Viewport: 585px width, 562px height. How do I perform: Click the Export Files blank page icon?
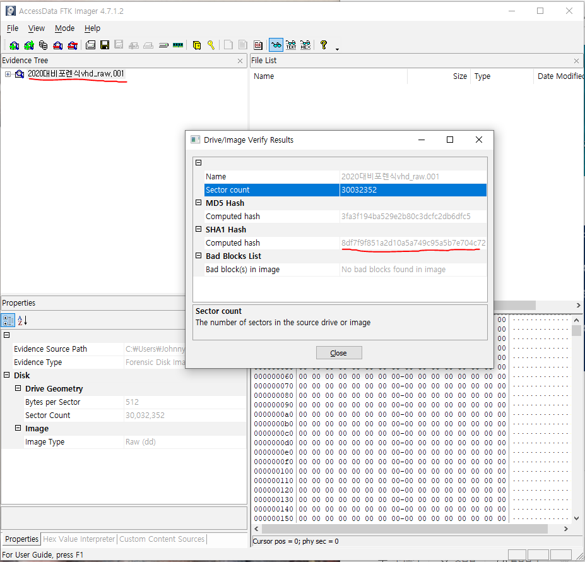click(228, 45)
